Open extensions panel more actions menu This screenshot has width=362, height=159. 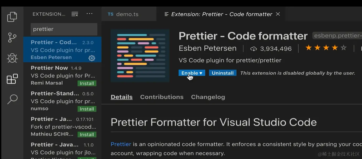[89, 14]
